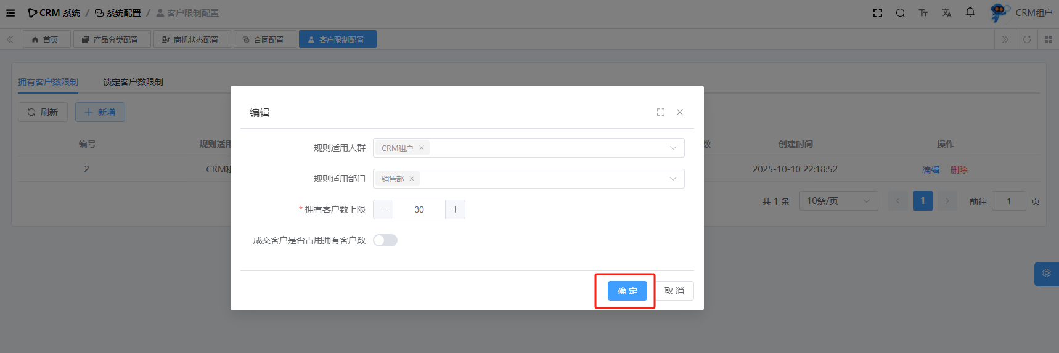Screen dimensions: 1059x353
Task: Click the hamburger menu collapse icon
Action: click(x=10, y=13)
